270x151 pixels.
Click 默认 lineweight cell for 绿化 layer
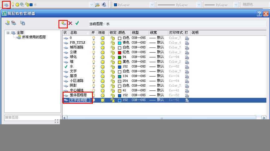point(157,57)
